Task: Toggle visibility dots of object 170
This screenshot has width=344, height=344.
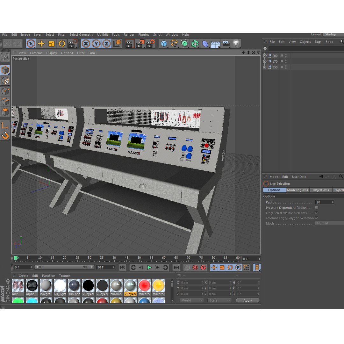Action: pos(286,61)
